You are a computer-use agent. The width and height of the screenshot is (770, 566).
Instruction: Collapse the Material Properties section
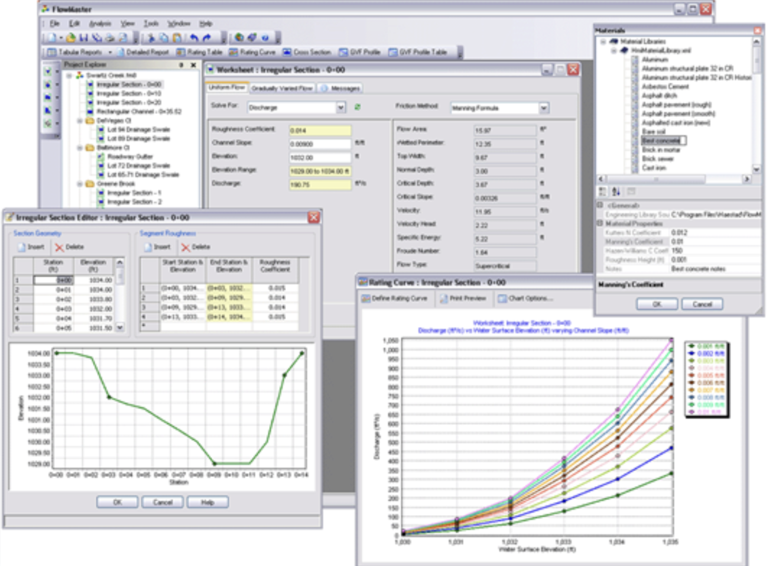pyautogui.click(x=600, y=223)
